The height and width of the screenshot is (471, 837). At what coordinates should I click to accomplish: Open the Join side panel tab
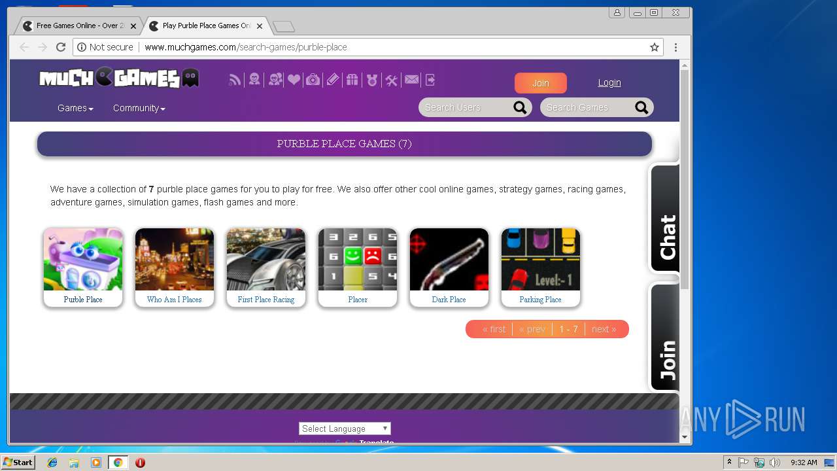[665, 337]
